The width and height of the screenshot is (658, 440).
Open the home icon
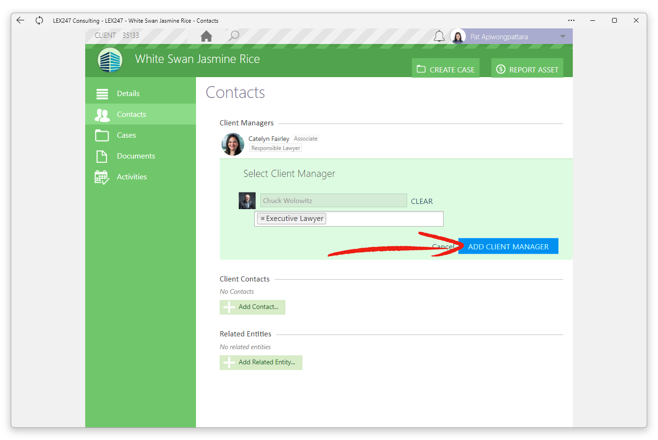pyautogui.click(x=206, y=36)
